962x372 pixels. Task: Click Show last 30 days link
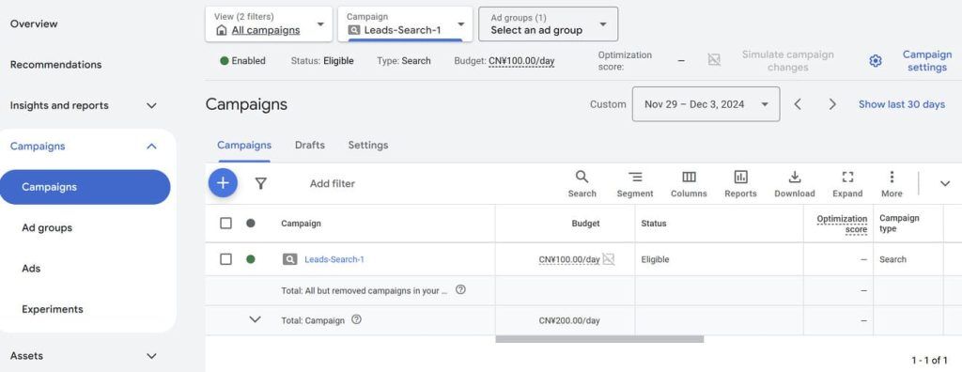(x=902, y=104)
